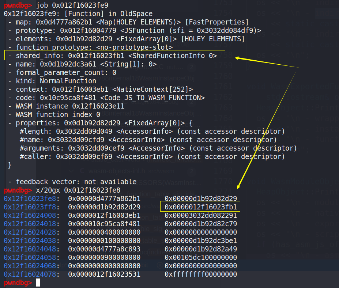This screenshot has width=339, height=288.
Task: Click the yellow arrowhead above the memory dump
Action: pyautogui.click(x=238, y=186)
